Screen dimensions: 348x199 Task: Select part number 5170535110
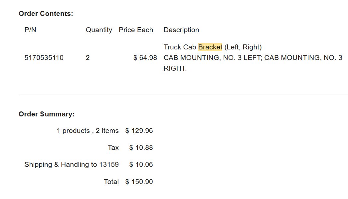coord(44,58)
